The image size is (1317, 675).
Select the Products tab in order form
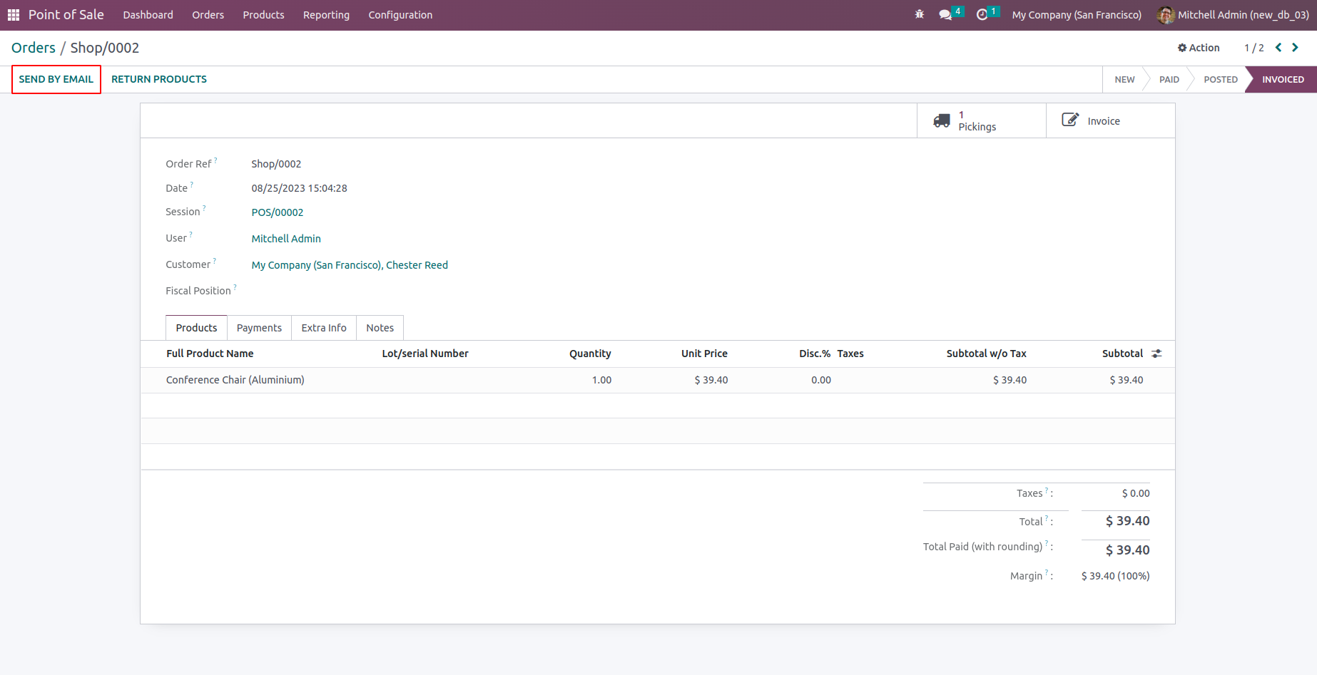click(x=196, y=328)
